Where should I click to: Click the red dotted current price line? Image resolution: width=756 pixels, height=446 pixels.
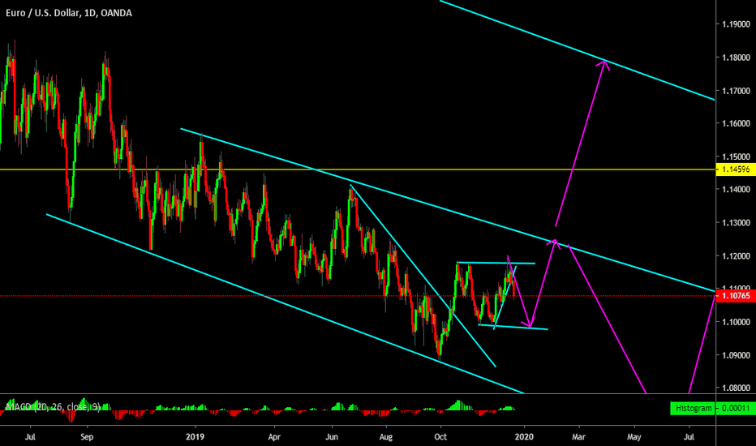pyautogui.click(x=243, y=296)
